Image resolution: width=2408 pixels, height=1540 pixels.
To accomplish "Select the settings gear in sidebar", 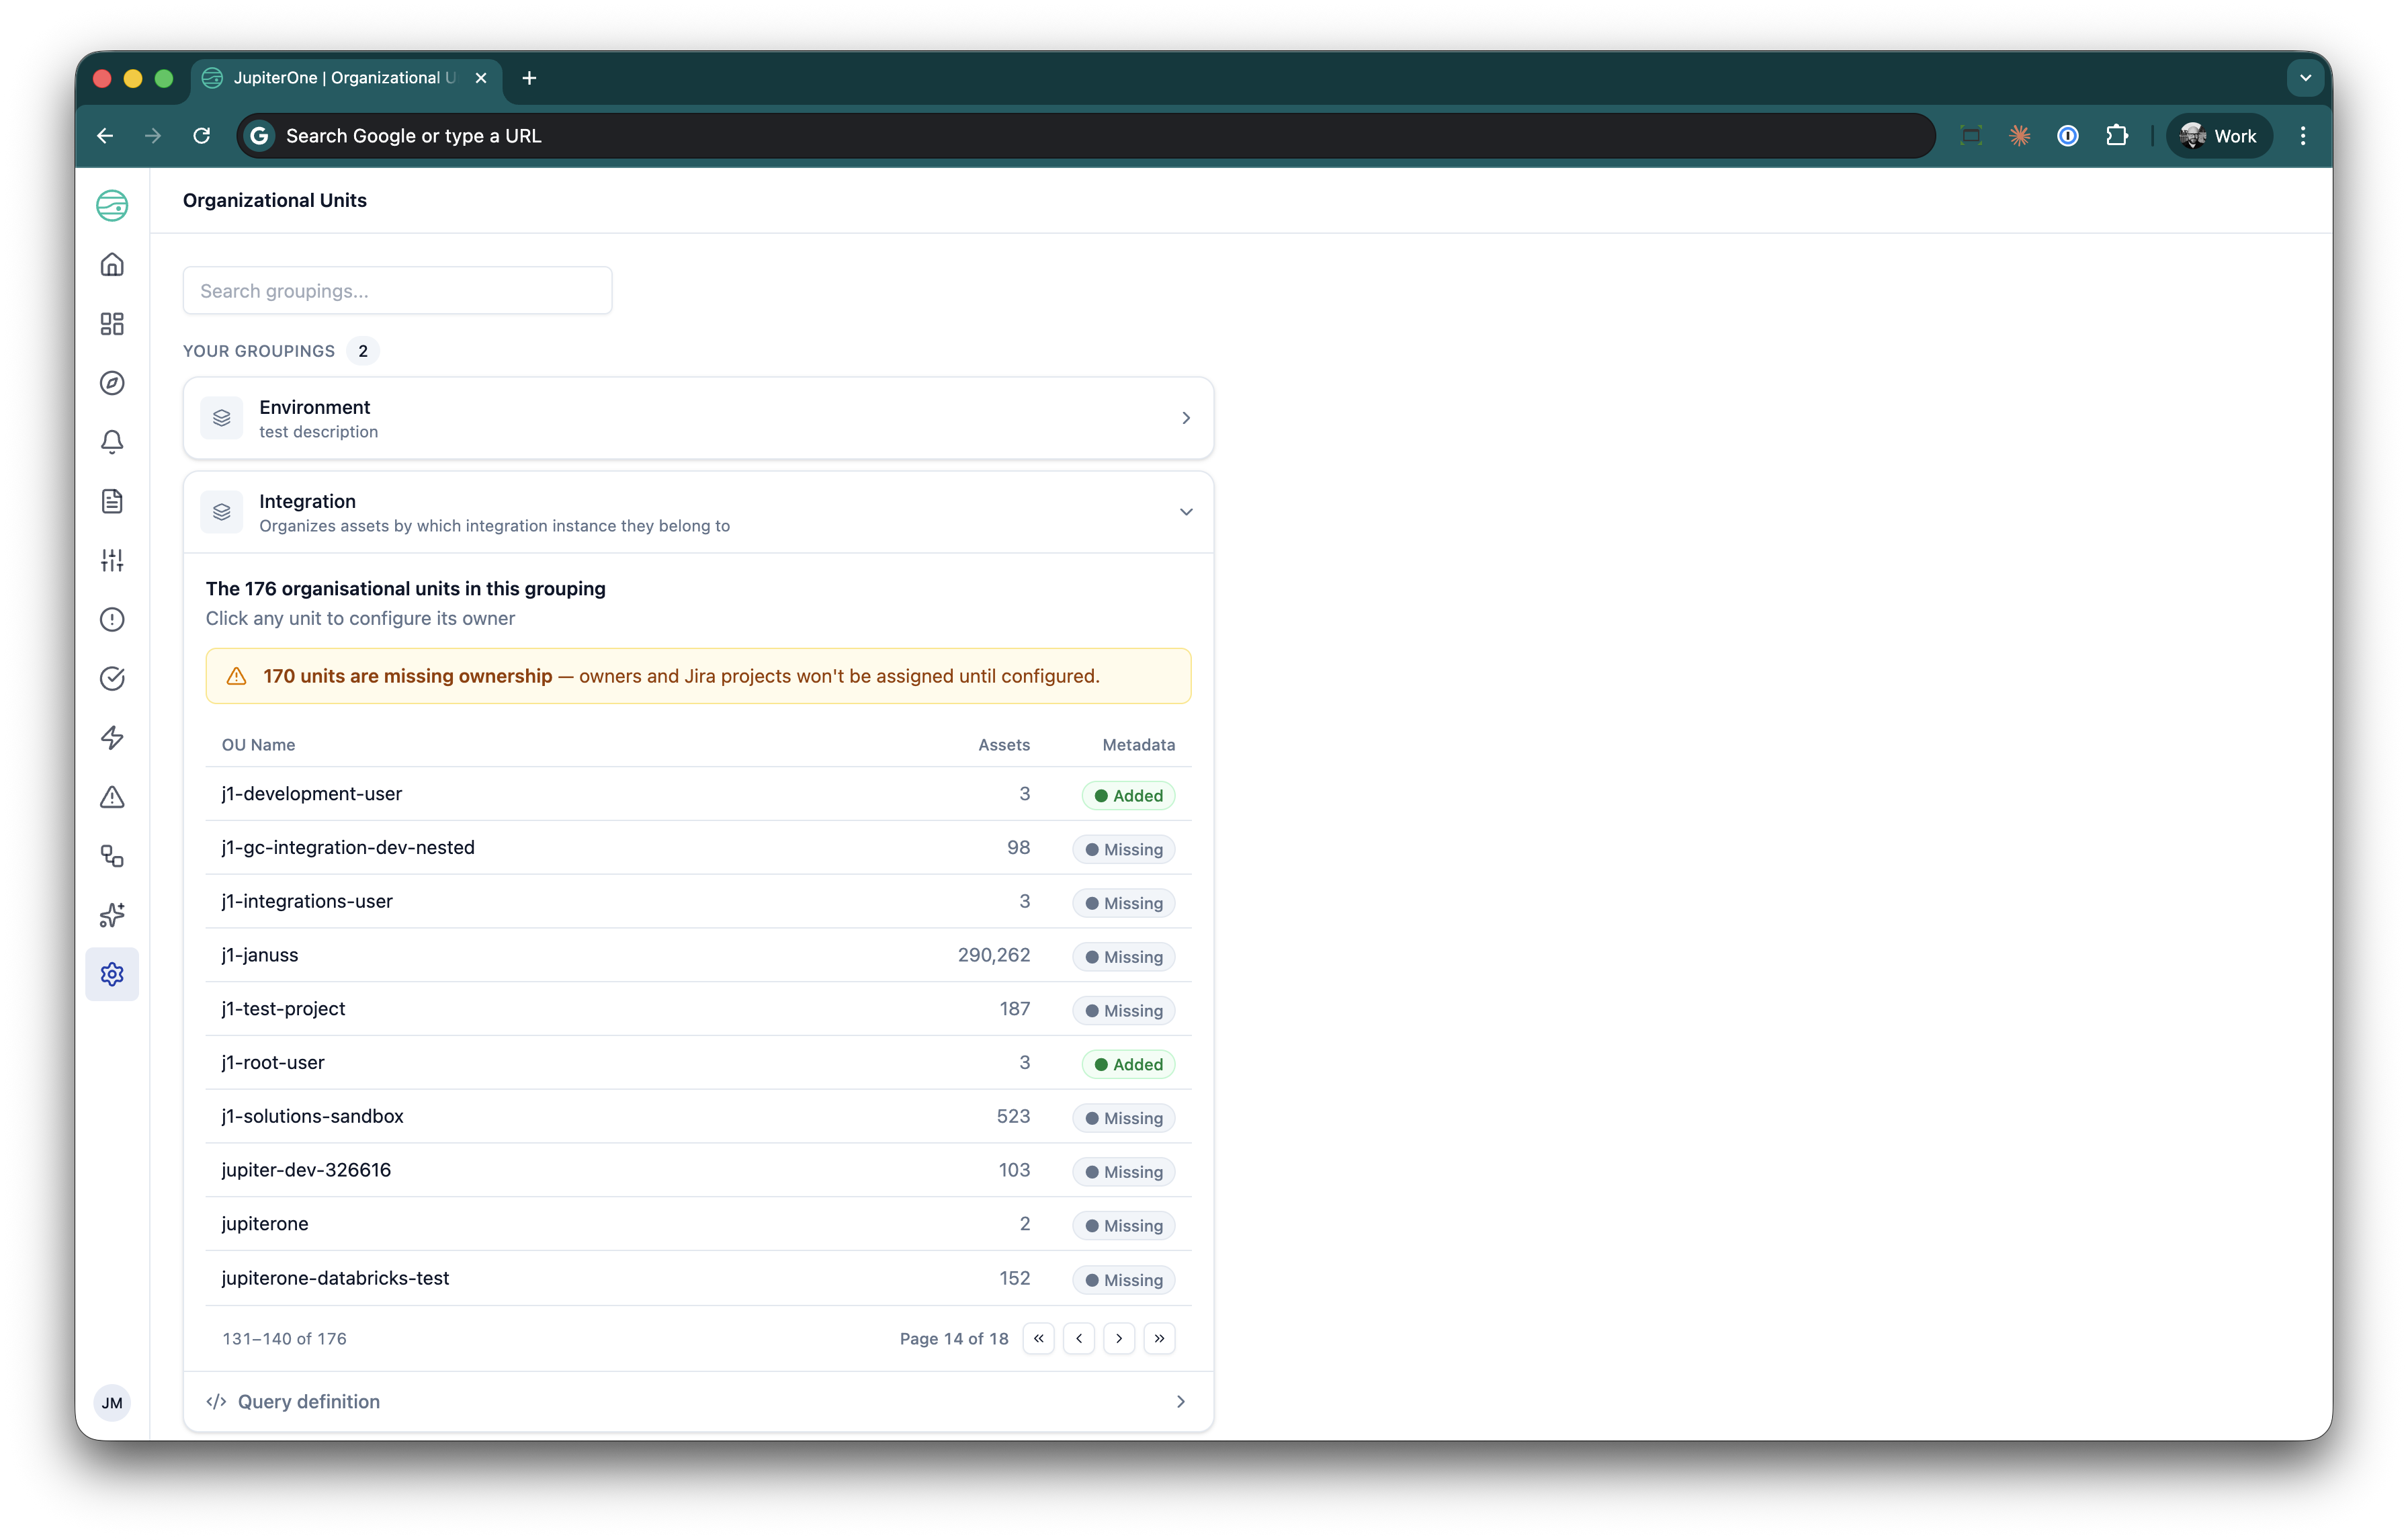I will (112, 973).
